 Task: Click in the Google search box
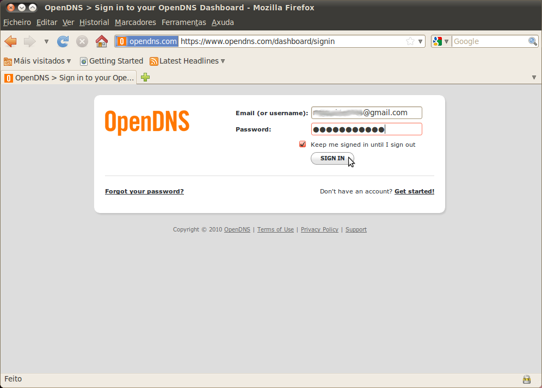(490, 41)
